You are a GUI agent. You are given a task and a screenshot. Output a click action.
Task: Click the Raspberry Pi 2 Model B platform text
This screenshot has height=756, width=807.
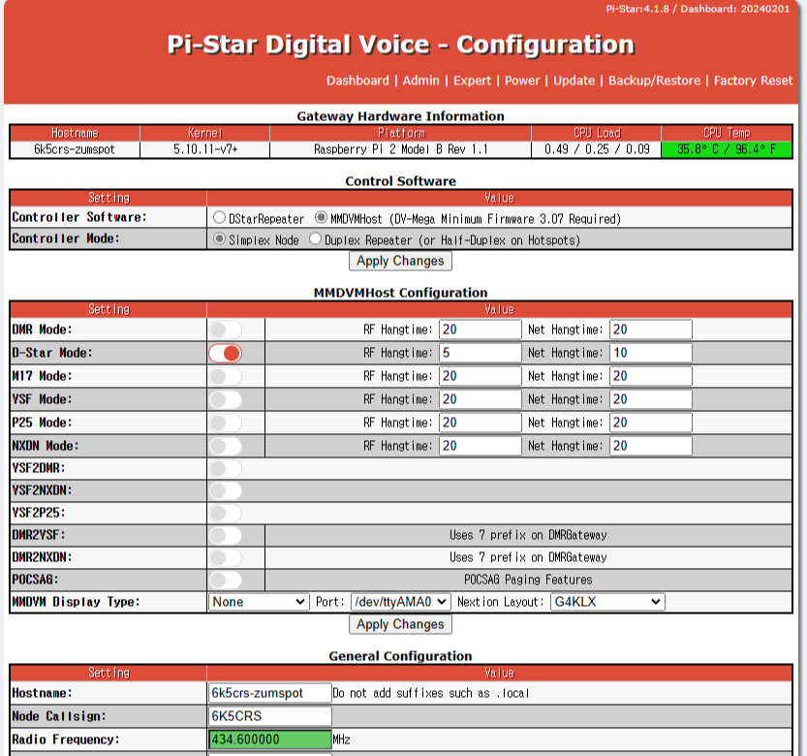pos(400,149)
